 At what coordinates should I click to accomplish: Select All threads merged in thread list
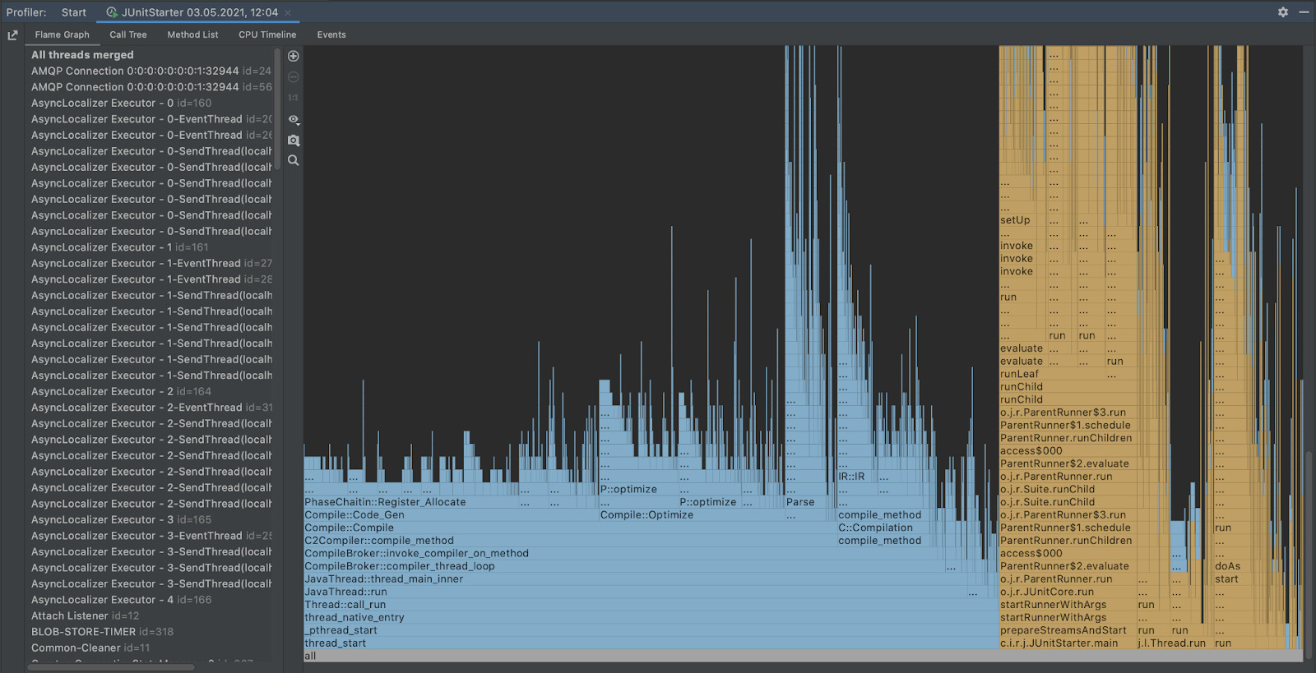tap(82, 55)
